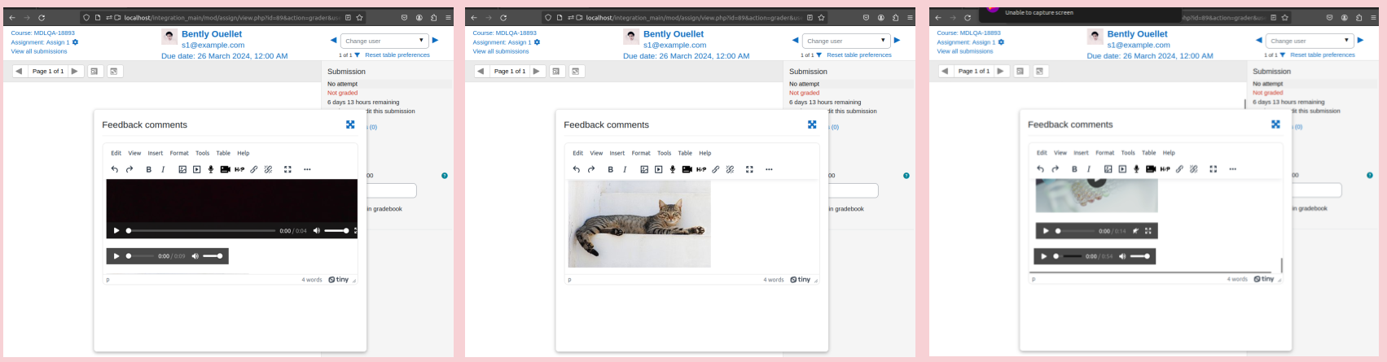Open assignment settings gear in left window
This screenshot has height=362, width=1387.
[76, 42]
